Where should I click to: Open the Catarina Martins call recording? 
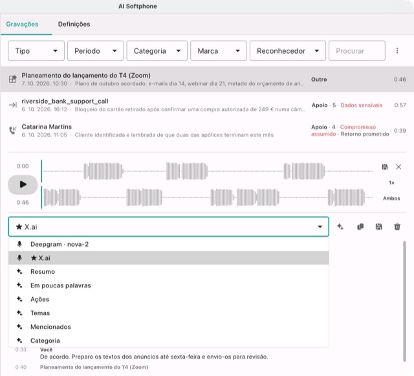click(207, 131)
